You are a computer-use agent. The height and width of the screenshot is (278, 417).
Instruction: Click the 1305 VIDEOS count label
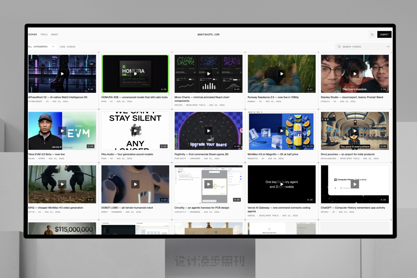tap(67, 47)
